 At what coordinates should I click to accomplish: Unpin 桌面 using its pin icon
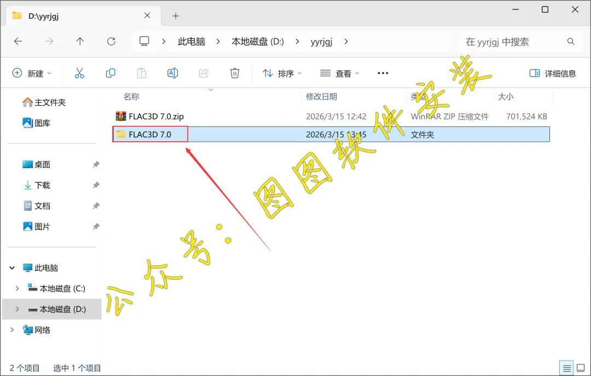96,164
